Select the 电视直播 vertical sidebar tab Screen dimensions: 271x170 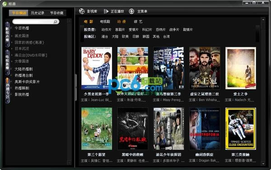click(x=7, y=63)
